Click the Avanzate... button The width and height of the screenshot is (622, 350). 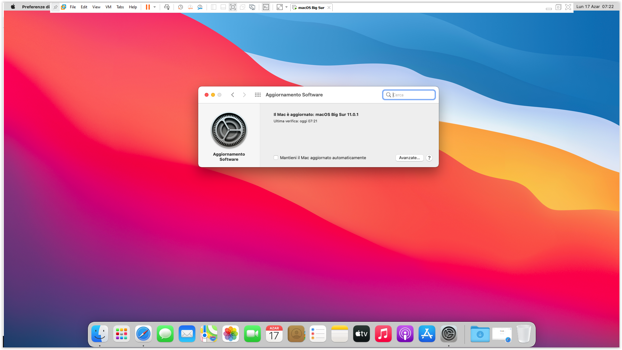[x=409, y=158]
